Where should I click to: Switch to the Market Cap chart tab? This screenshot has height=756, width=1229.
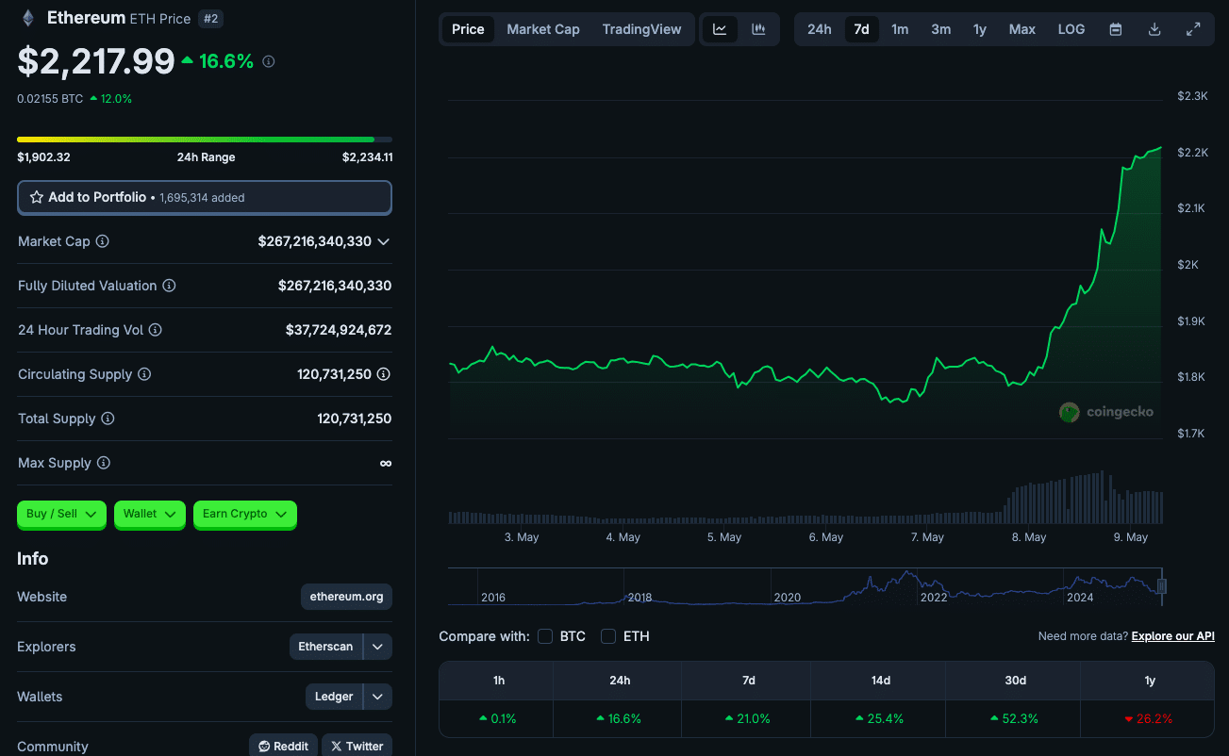[x=543, y=29]
